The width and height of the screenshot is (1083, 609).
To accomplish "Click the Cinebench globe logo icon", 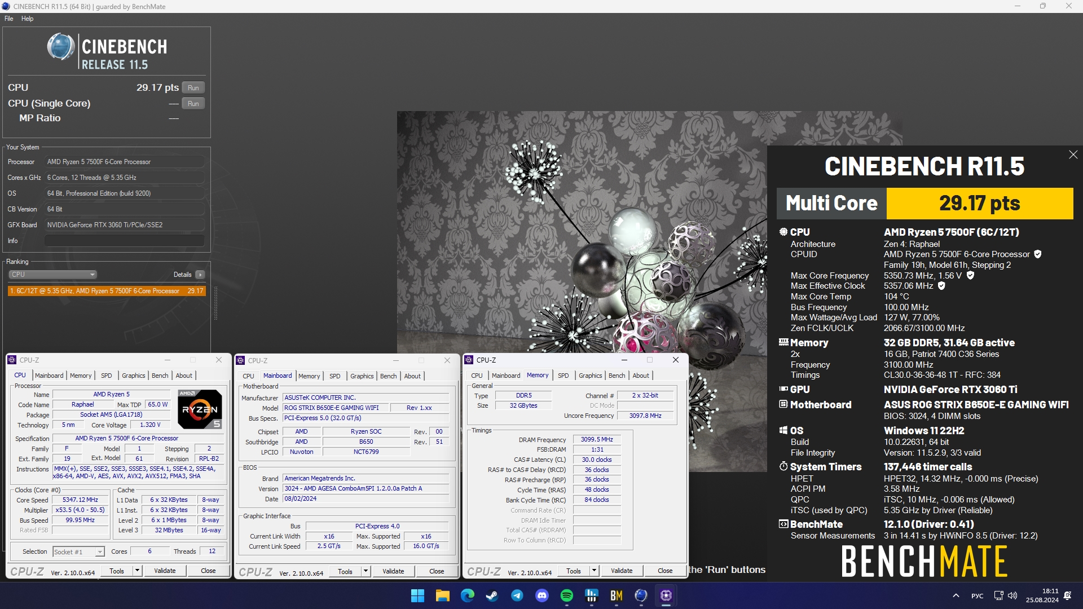I will tap(60, 47).
